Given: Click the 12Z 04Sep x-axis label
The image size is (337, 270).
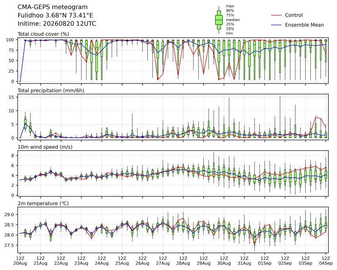Looking at the screenshot, I should (326, 261).
